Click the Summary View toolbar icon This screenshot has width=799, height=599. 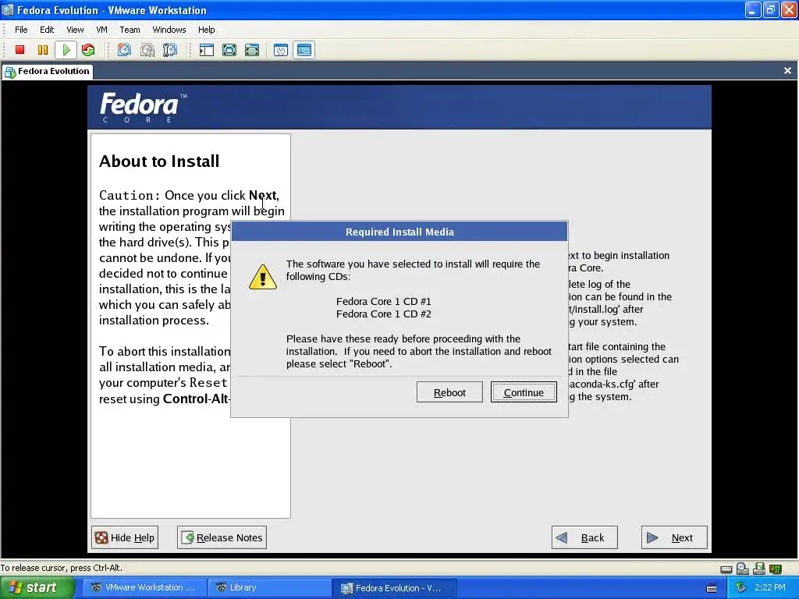click(x=281, y=50)
